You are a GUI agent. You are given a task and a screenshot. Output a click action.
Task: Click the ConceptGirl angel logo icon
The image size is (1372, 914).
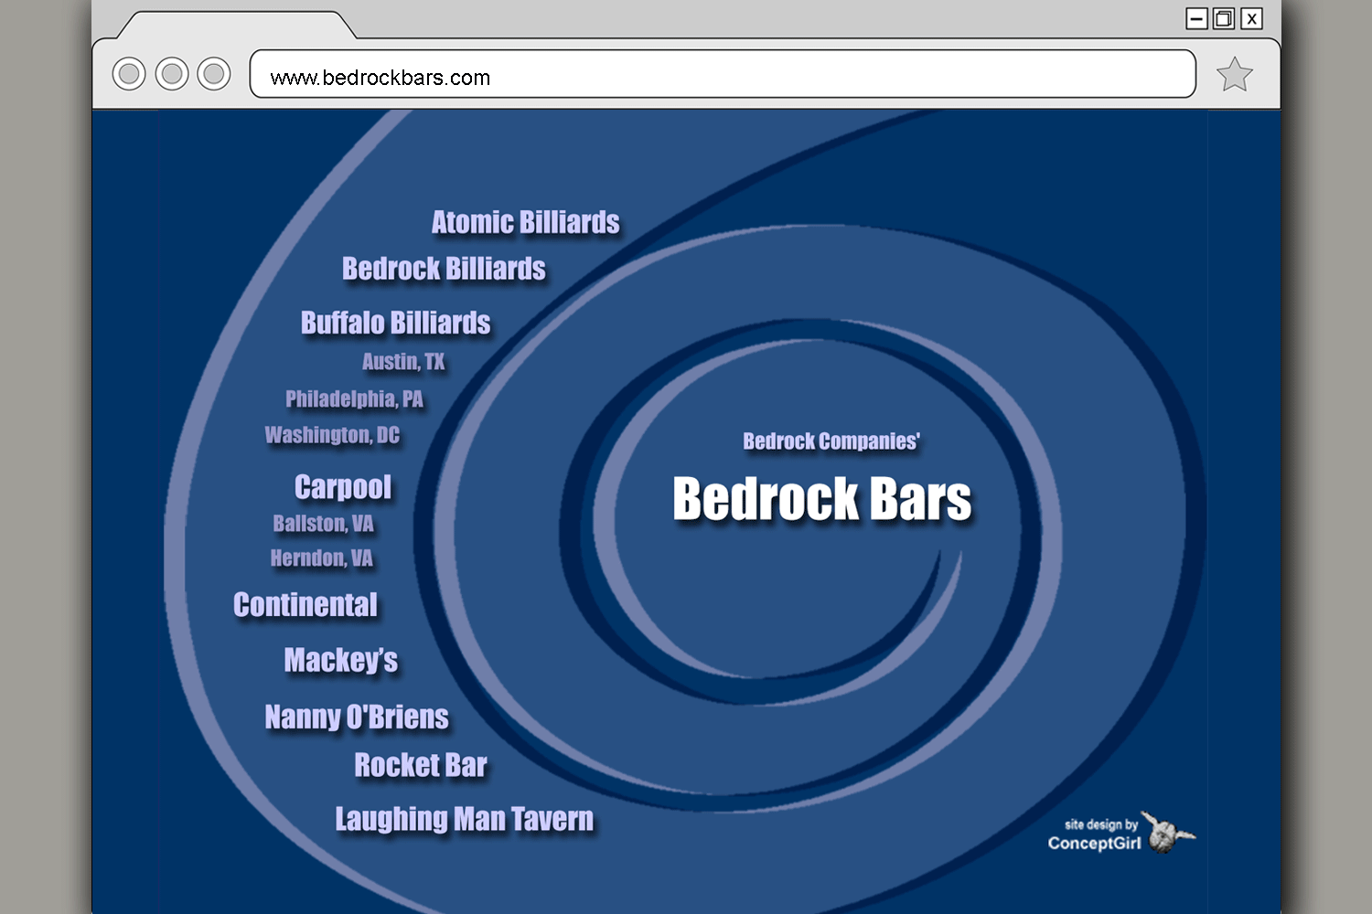point(1168,832)
